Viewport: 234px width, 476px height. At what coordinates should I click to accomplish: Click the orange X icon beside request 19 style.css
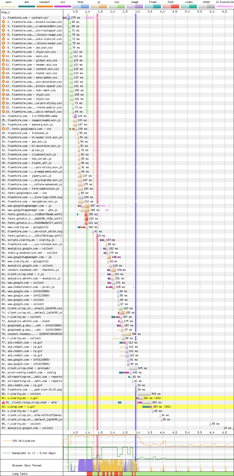point(4,95)
